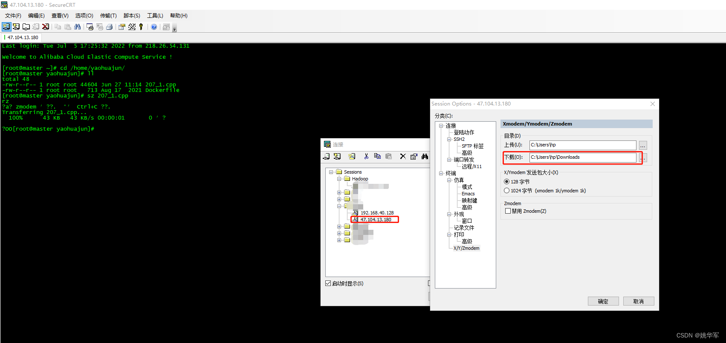Collapse the Hadoop folder node
The height and width of the screenshot is (343, 726).
click(339, 179)
